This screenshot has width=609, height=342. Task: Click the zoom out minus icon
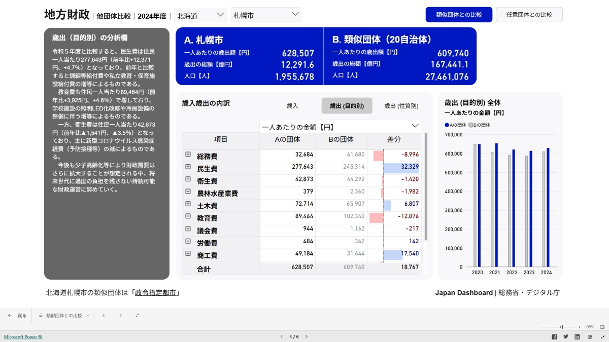point(543,327)
